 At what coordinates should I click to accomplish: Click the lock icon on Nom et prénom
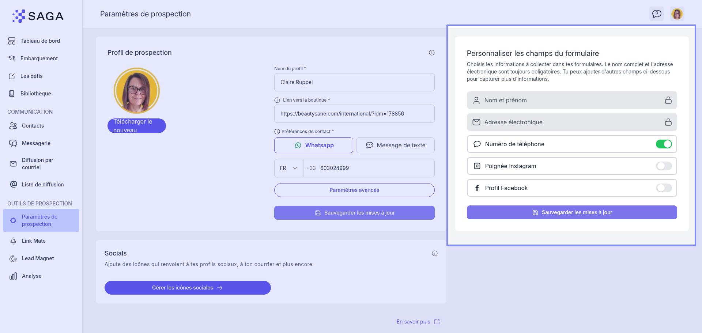(x=668, y=100)
